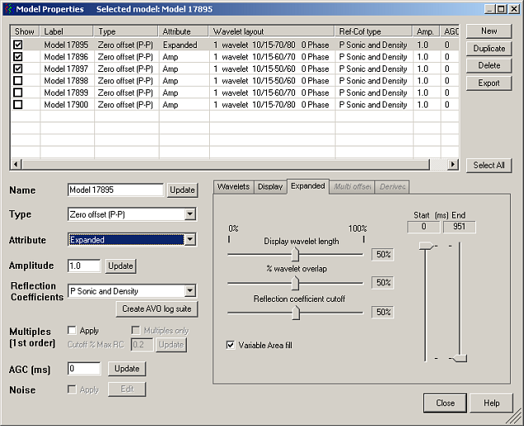Open Reflection Coefficients dropdown
This screenshot has width=524, height=426.
click(190, 291)
